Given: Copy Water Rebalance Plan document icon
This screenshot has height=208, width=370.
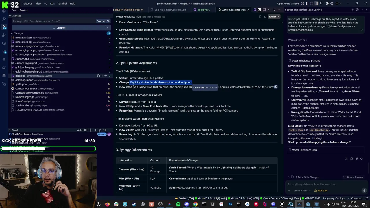Looking at the screenshot, I should click(x=260, y=17).
